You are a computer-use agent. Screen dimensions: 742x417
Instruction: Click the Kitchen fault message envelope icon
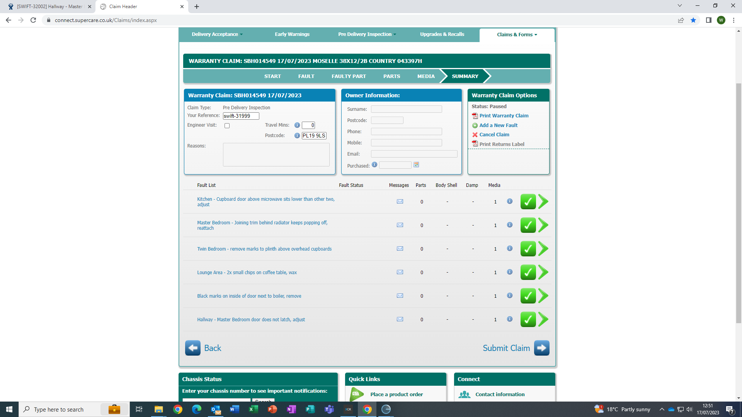click(400, 202)
